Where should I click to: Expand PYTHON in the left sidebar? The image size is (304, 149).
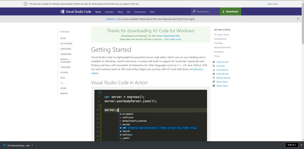coord(64,73)
